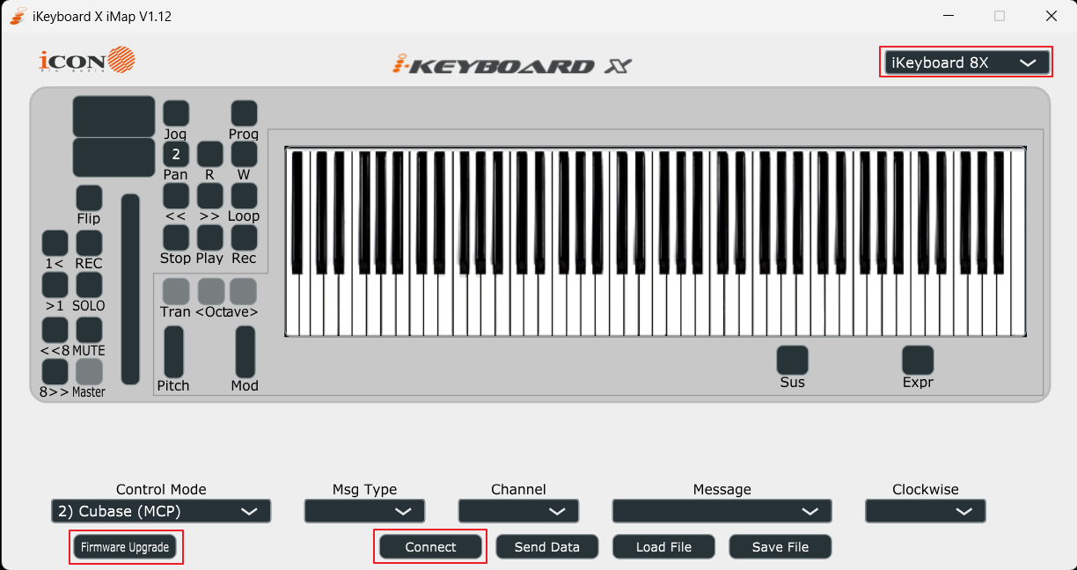This screenshot has width=1077, height=570.
Task: Click the octave up button
Action: click(244, 291)
